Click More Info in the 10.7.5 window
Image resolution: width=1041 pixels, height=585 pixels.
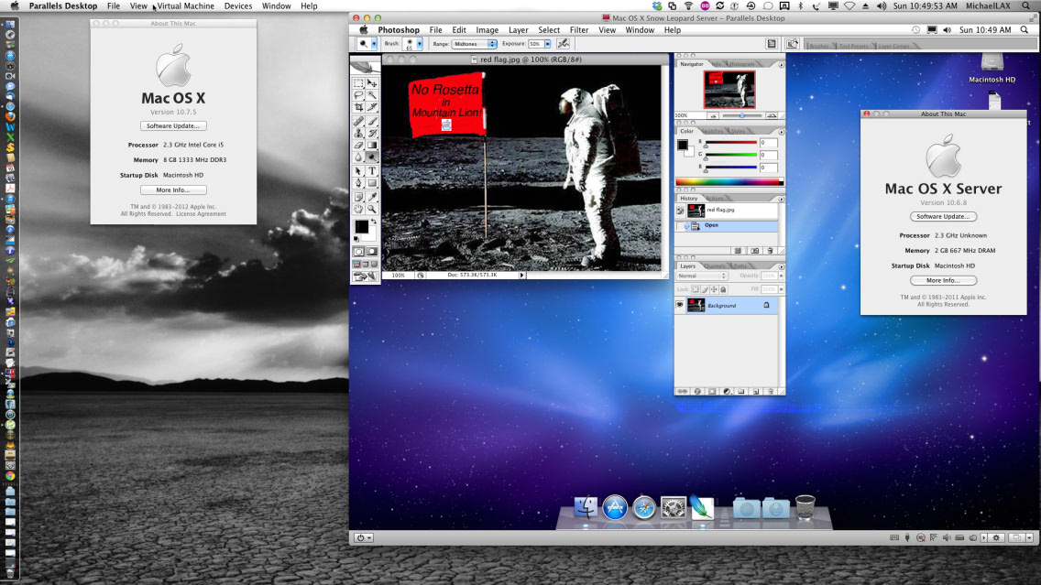(x=173, y=190)
